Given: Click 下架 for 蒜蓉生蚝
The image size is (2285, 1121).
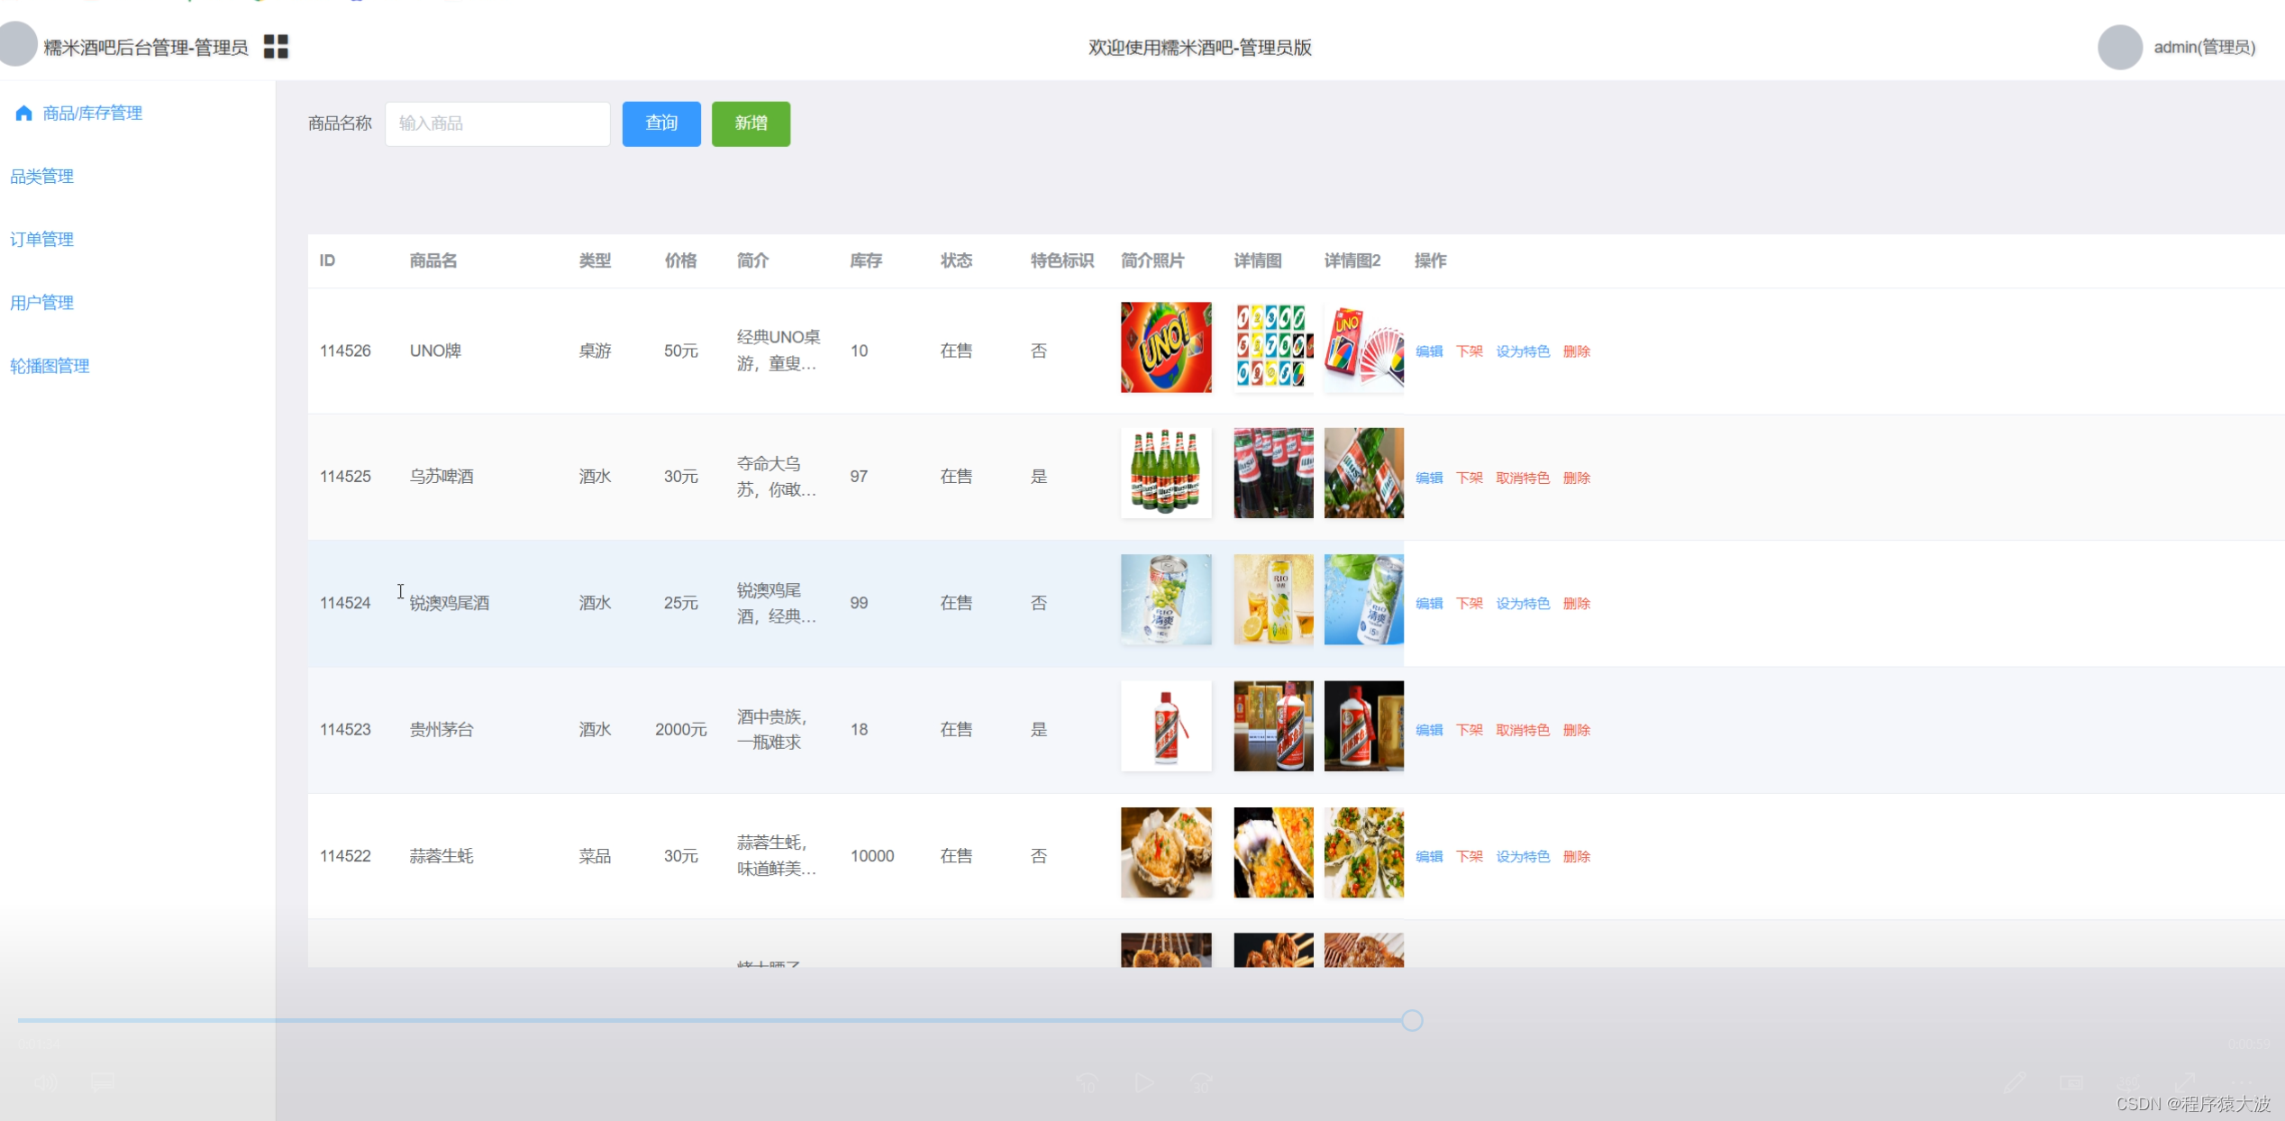Looking at the screenshot, I should click(x=1470, y=856).
